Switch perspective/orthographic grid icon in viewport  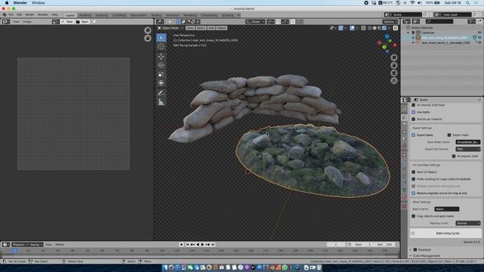tap(394, 81)
